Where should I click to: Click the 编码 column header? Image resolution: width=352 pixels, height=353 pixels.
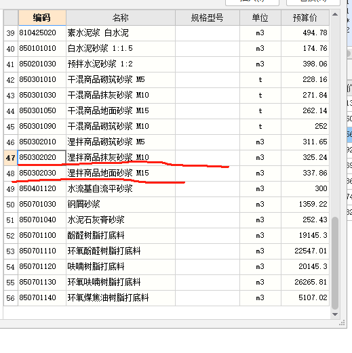[42, 18]
